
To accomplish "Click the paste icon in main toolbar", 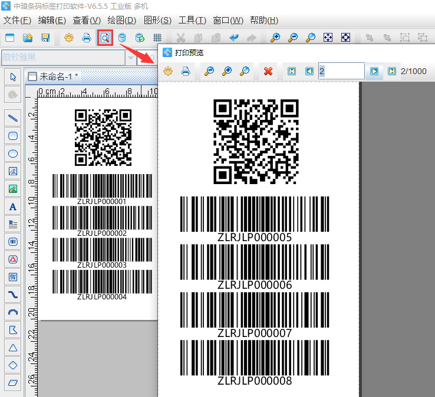I will pos(216,38).
